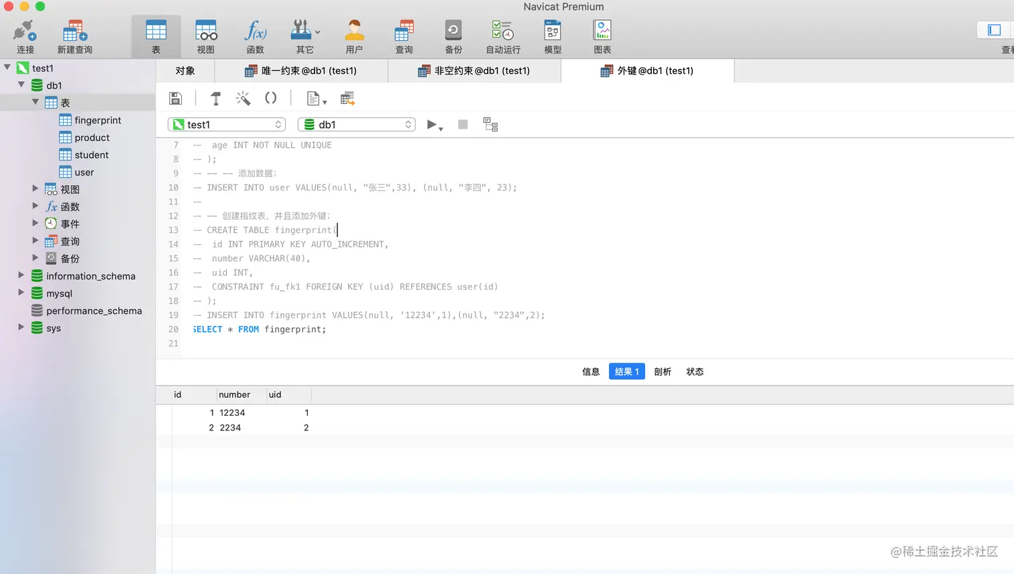Show the 信息 message tab
This screenshot has width=1014, height=574.
591,371
